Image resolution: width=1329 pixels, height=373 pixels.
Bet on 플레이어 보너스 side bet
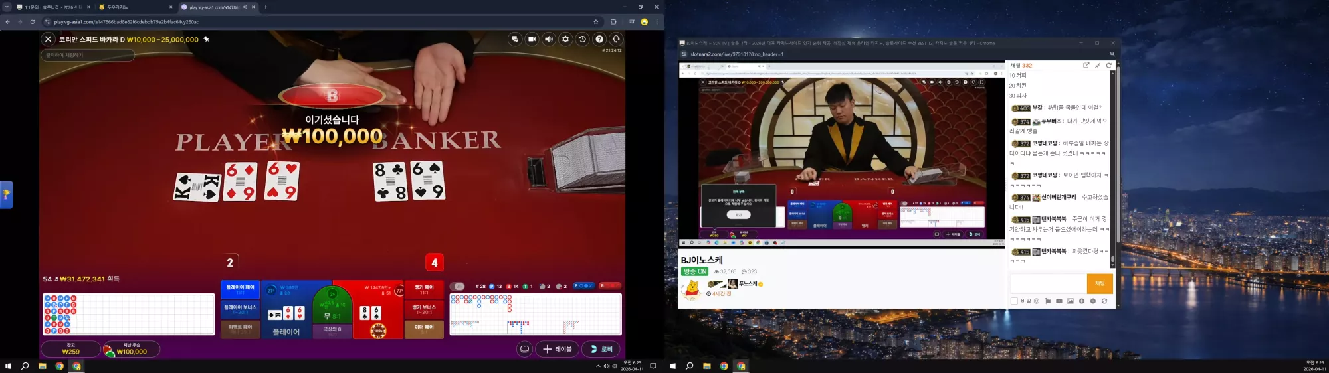coord(240,309)
